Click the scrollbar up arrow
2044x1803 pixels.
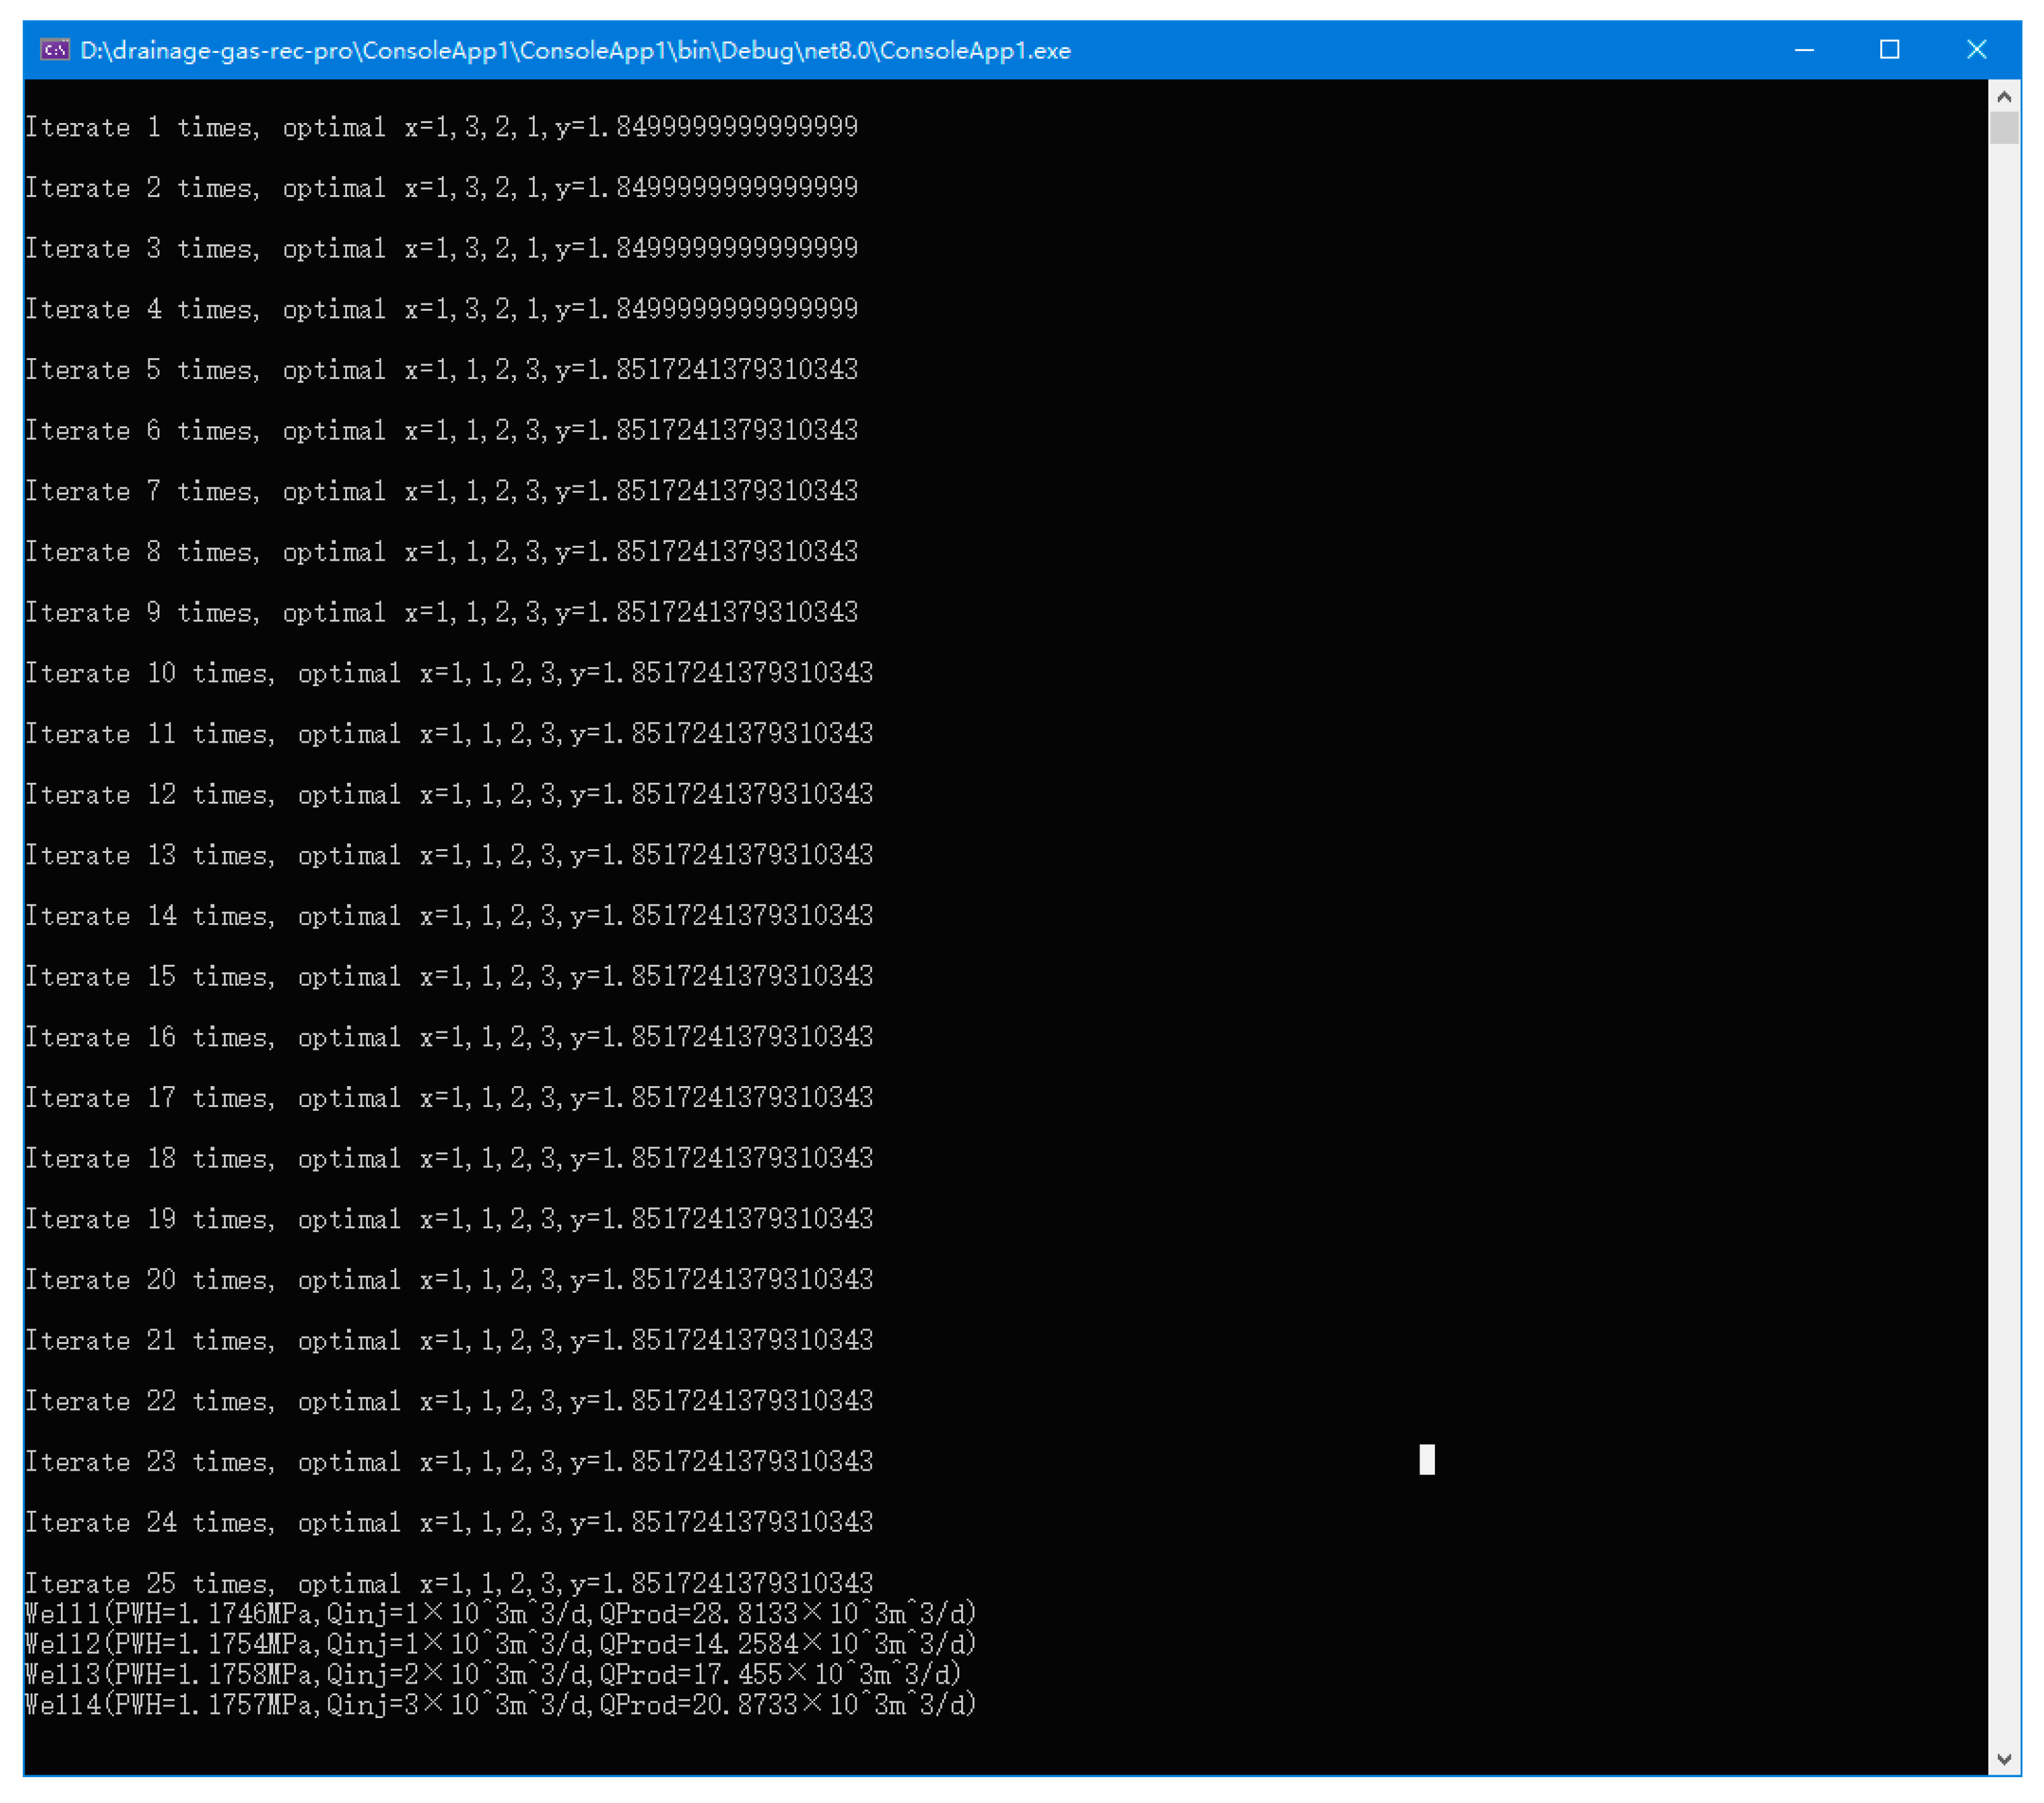(2003, 97)
